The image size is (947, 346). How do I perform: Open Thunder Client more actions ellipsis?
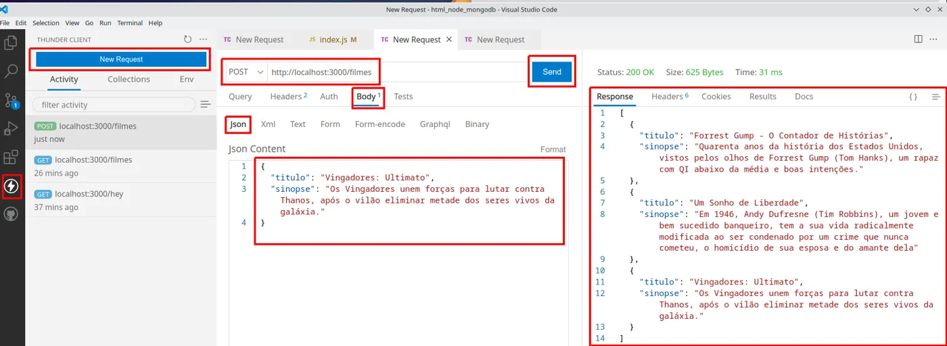click(x=203, y=39)
